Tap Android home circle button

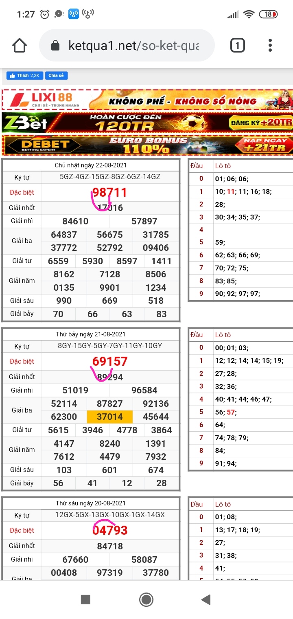pyautogui.click(x=146, y=599)
